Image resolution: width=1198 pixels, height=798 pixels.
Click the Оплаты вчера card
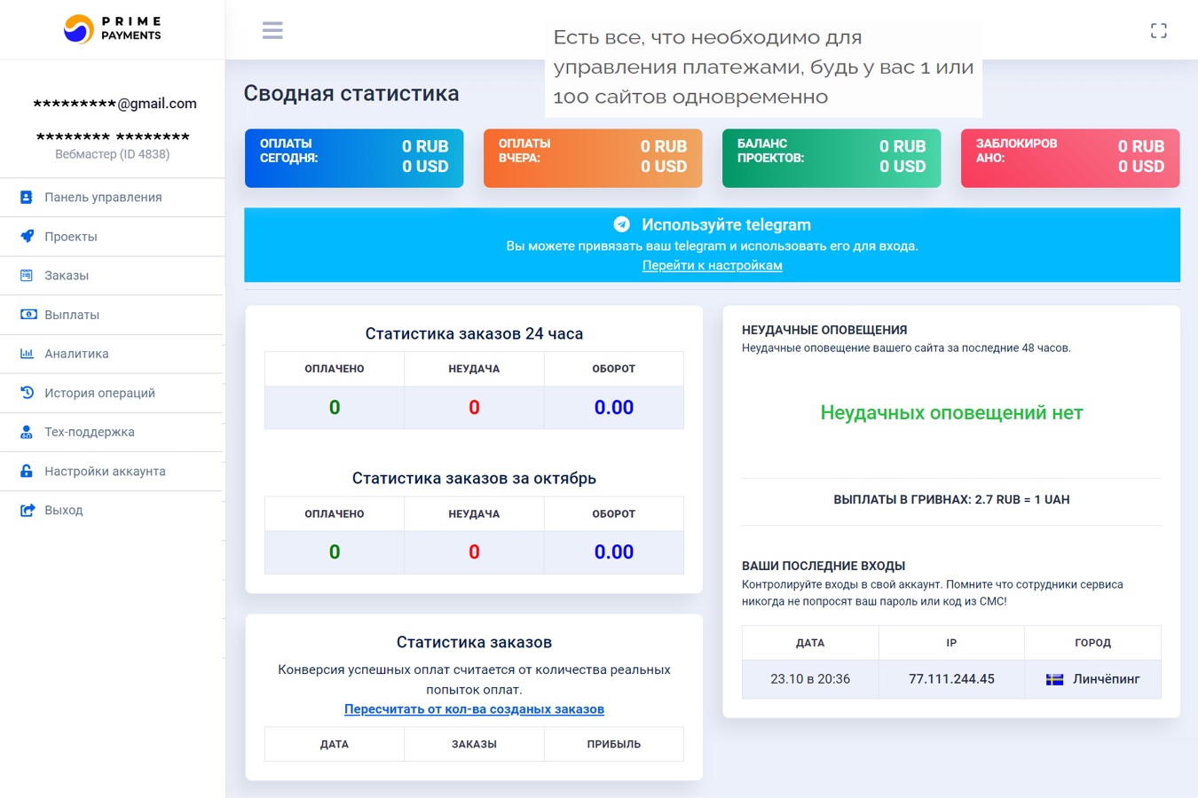point(593,158)
